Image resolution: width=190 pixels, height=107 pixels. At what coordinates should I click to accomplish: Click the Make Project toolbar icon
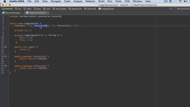point(171,9)
